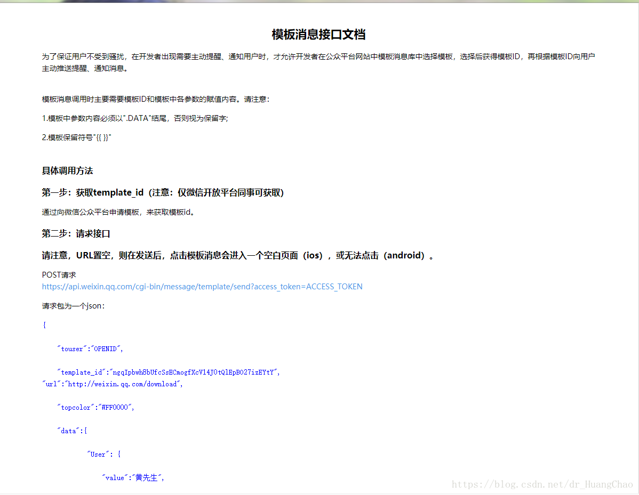
Task: Click the sentence 通过向微信公众平台申请模板
Action: coord(118,212)
